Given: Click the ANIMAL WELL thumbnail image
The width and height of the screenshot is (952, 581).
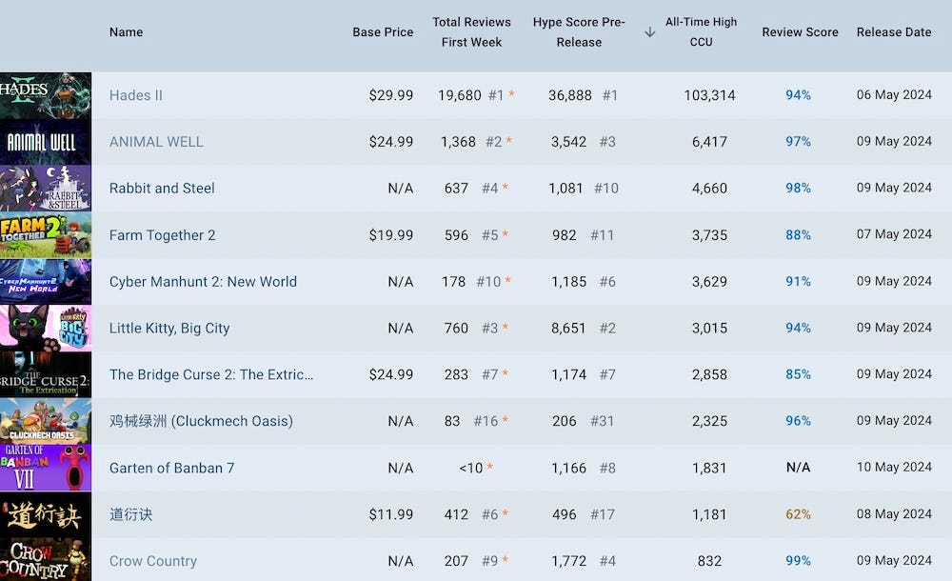Looking at the screenshot, I should click(x=46, y=142).
